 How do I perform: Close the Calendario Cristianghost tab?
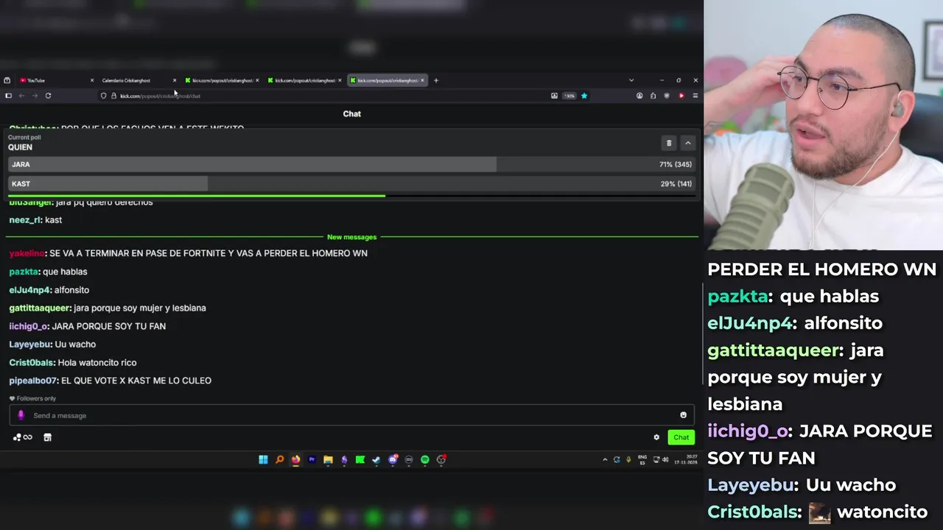(175, 80)
